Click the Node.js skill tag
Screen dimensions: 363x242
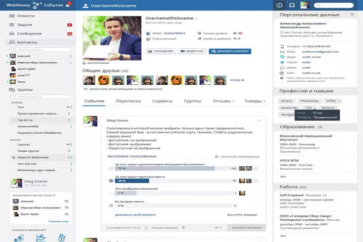coord(328,108)
